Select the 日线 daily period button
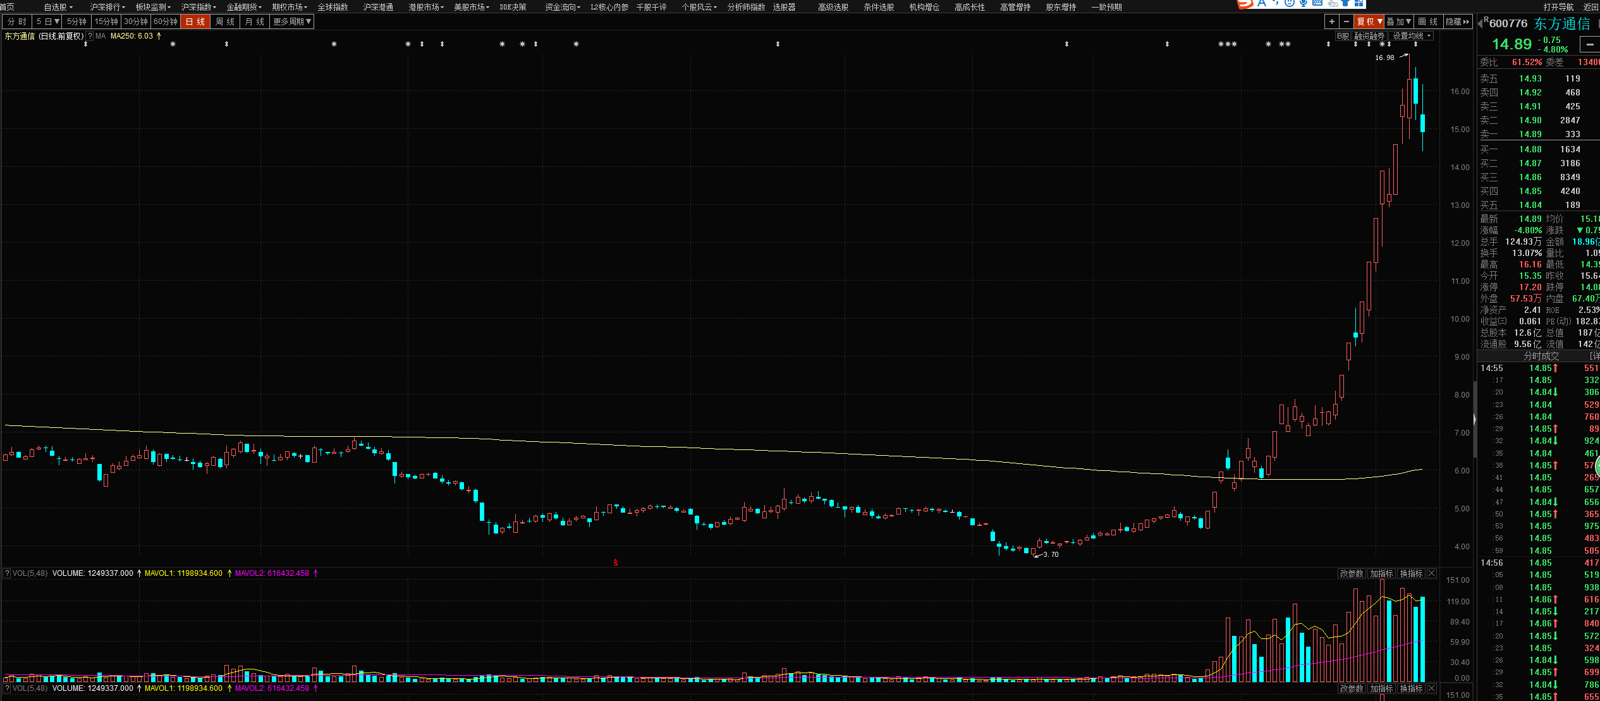This screenshot has height=701, width=1600. tap(195, 21)
